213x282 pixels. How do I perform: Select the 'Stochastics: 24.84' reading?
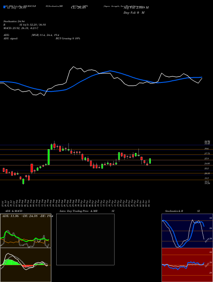[x=14, y=21]
